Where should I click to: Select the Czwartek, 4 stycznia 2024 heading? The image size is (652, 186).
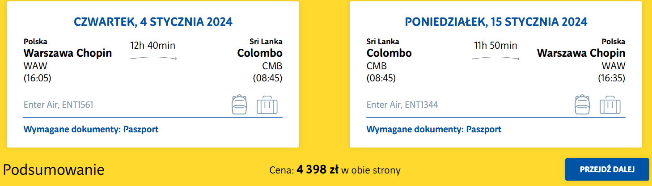click(x=153, y=22)
